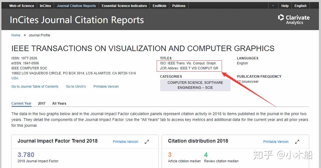Open journal profile Printable Version link
321x168 pixels.
pyautogui.click(x=106, y=87)
